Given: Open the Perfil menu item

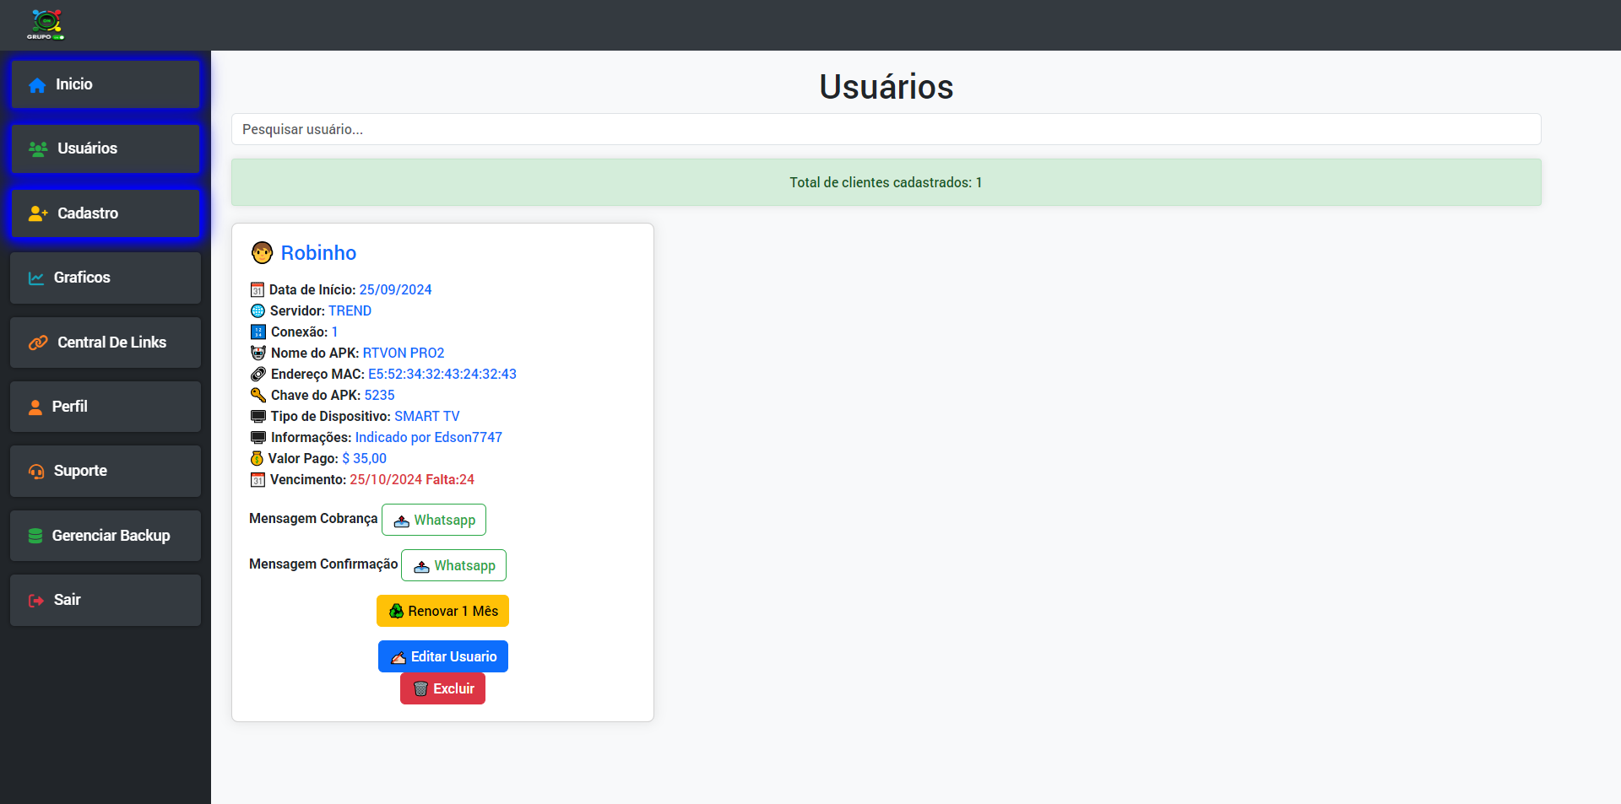Looking at the screenshot, I should pos(106,407).
